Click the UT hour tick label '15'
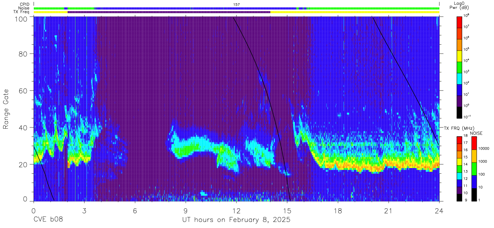Screen dimensions: 494x228 pyautogui.click(x=287, y=211)
